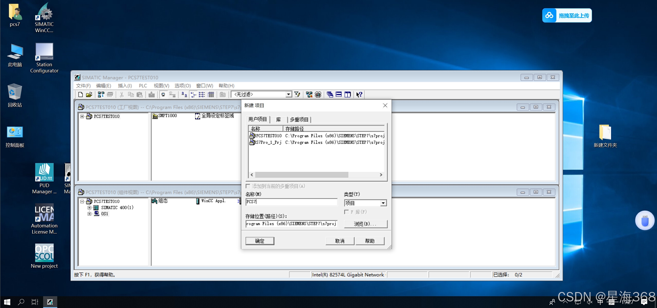Toggle the F library checkbox
The image size is (657, 308).
pyautogui.click(x=346, y=212)
